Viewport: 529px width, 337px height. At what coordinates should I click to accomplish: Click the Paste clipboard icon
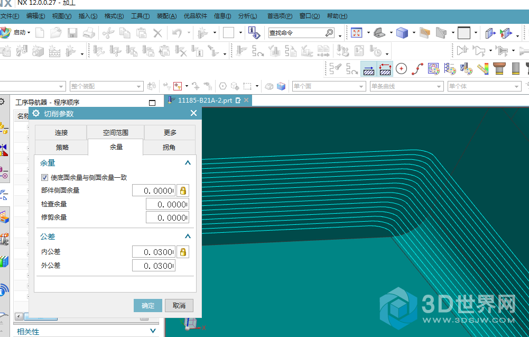point(141,33)
